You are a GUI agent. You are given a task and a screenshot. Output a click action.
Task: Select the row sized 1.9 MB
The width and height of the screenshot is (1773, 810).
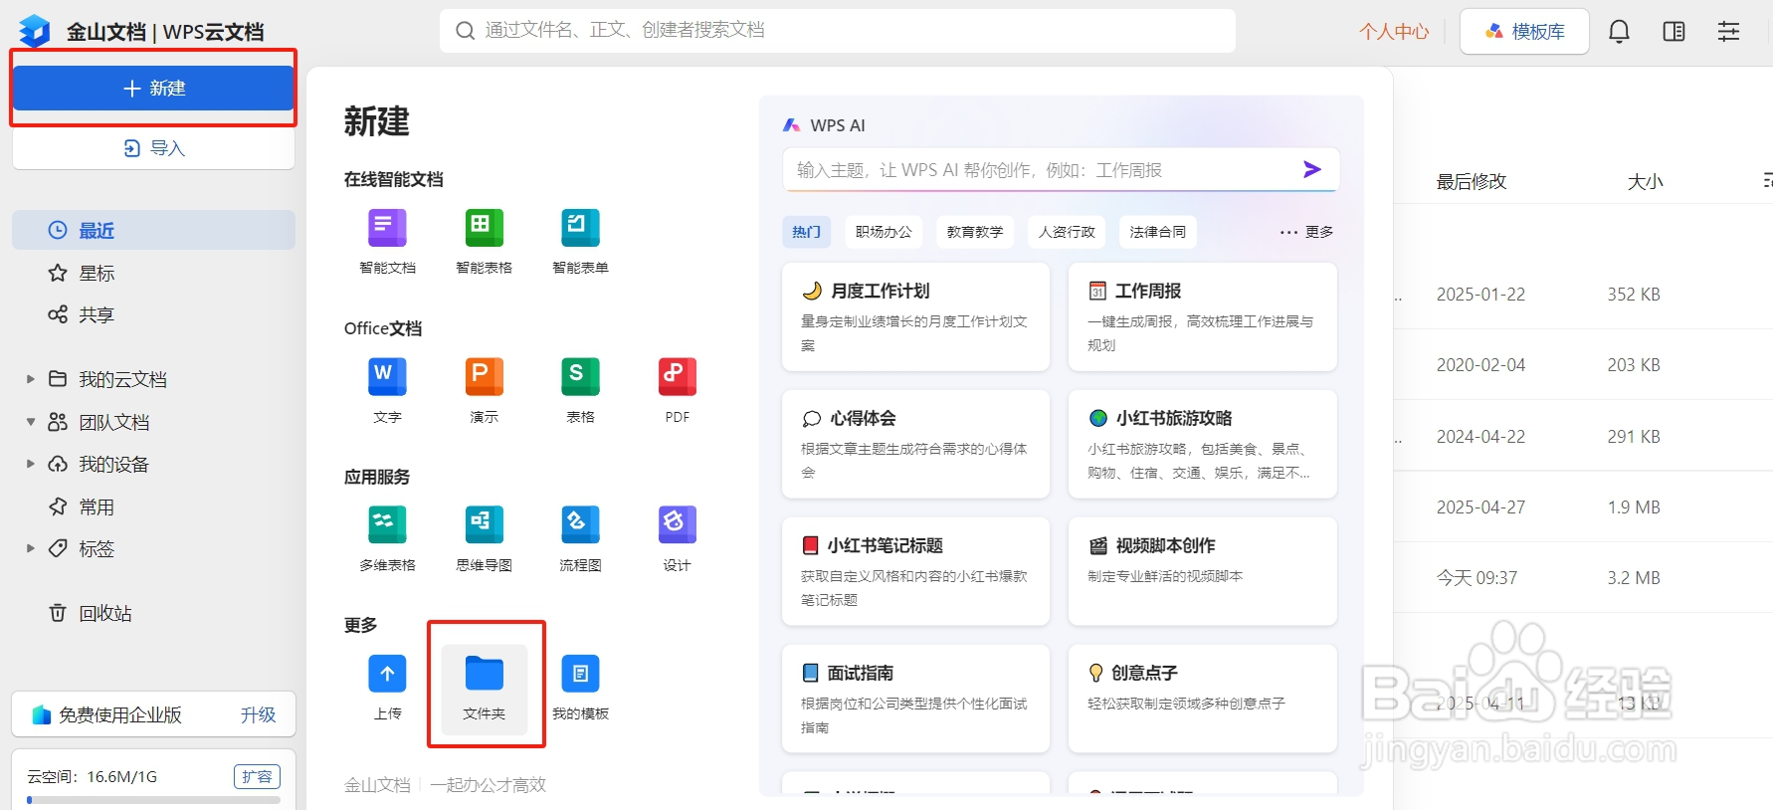click(1583, 507)
